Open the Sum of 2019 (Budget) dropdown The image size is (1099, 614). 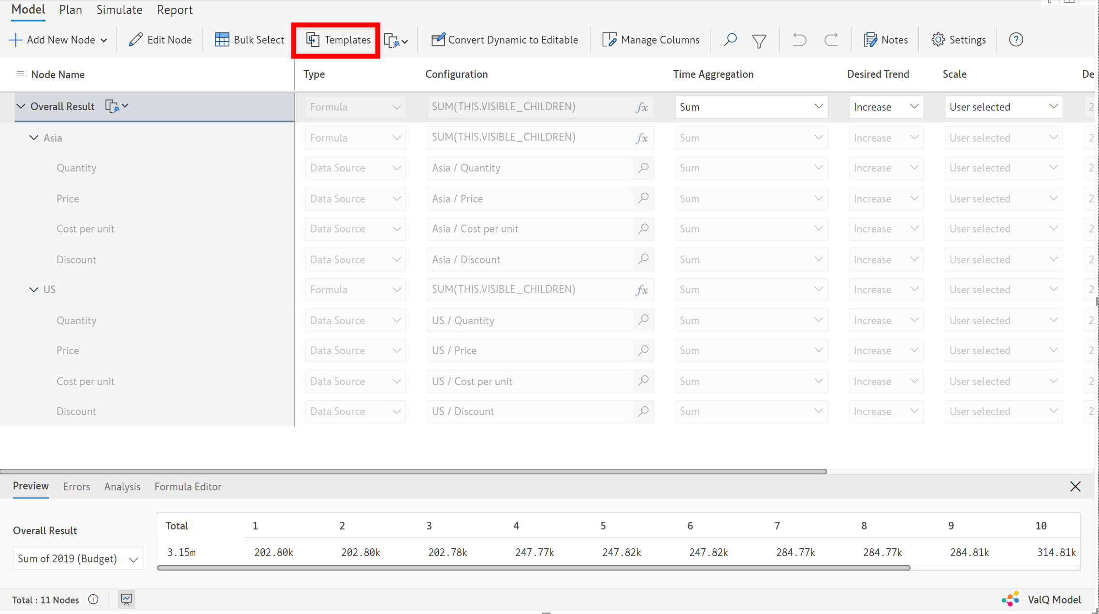tap(78, 559)
